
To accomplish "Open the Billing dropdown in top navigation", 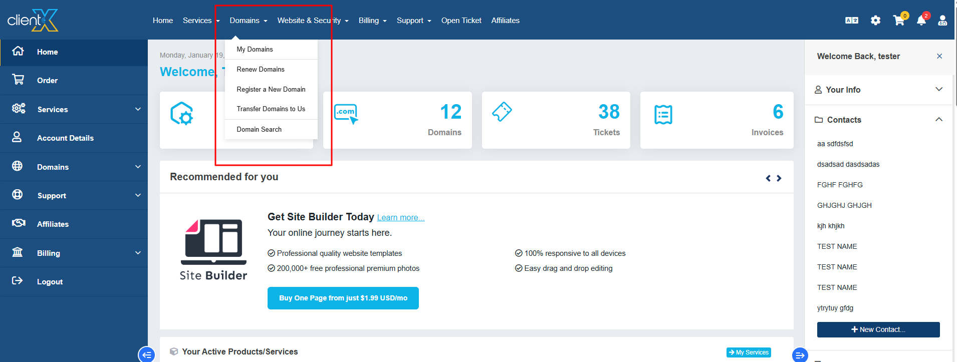I will (372, 21).
